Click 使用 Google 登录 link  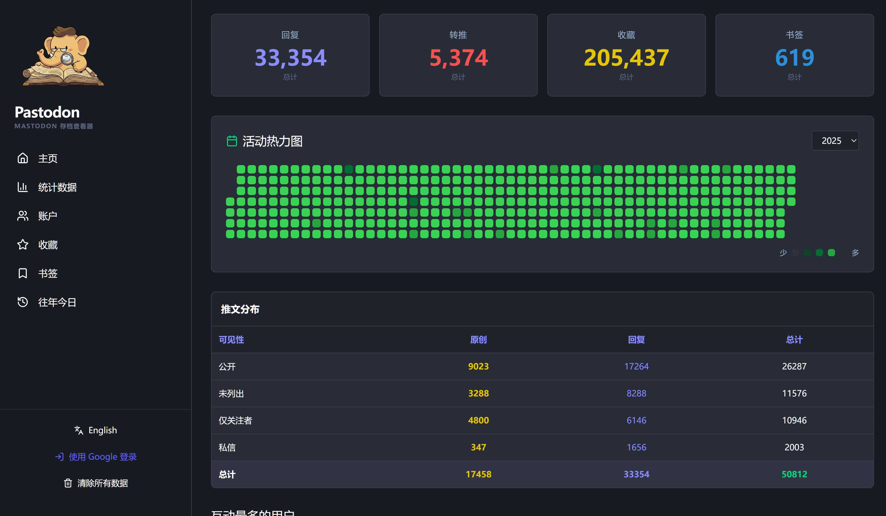(x=96, y=457)
